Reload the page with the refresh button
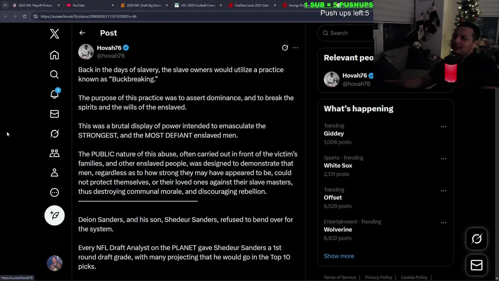This screenshot has height=281, width=499. click(24, 16)
